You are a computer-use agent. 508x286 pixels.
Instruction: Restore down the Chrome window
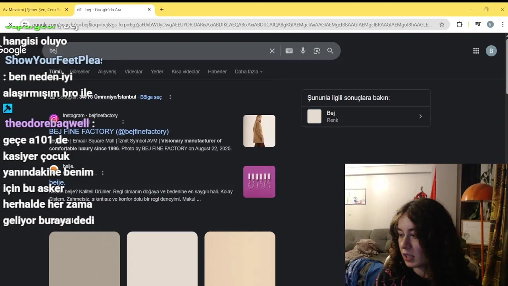486,10
